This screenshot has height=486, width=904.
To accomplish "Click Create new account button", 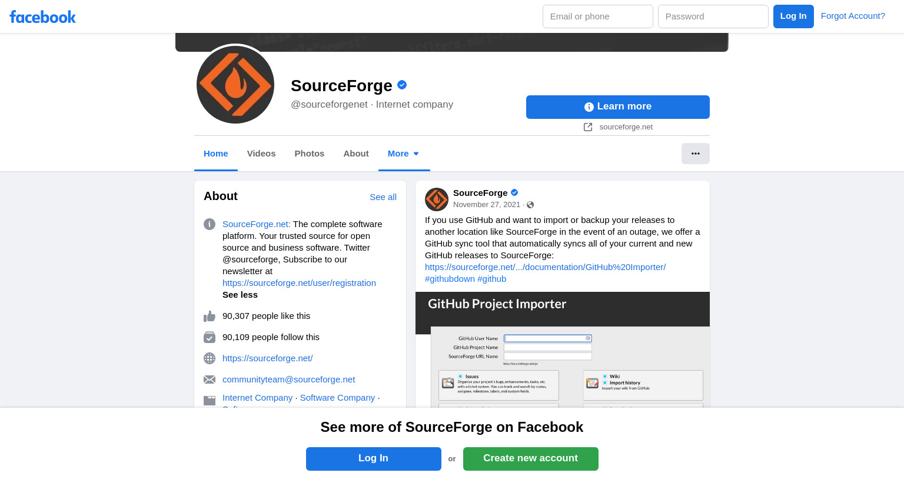I will pos(531,459).
